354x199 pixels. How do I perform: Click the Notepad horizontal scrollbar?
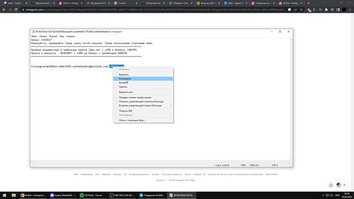(160, 161)
